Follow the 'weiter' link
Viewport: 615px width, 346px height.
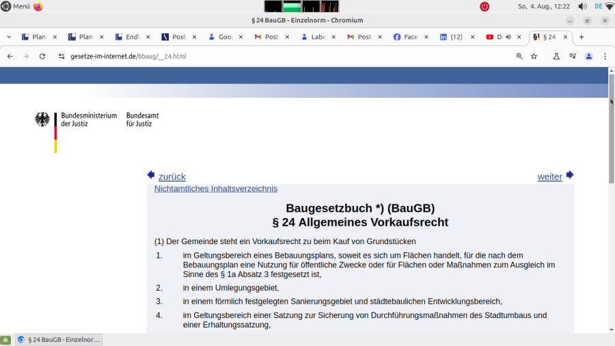coord(549,176)
